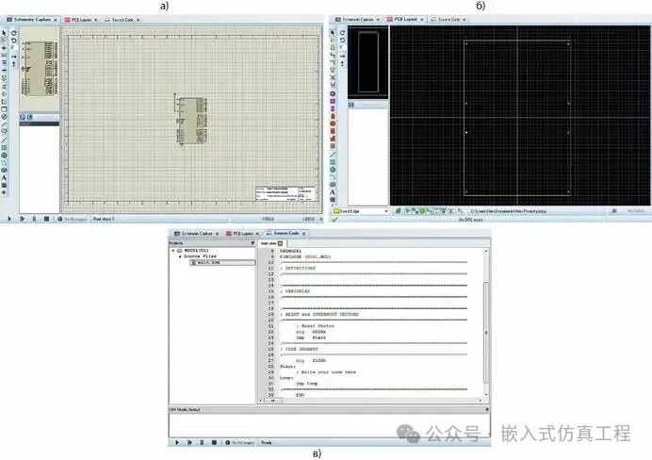Select the microcontroller component on the schematic sheet
This screenshot has height=460, width=652.
(191, 120)
